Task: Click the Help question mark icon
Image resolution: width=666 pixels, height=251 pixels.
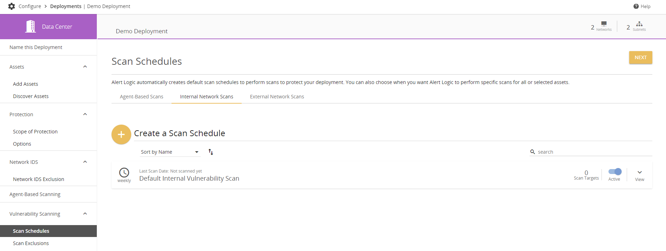Action: (636, 6)
